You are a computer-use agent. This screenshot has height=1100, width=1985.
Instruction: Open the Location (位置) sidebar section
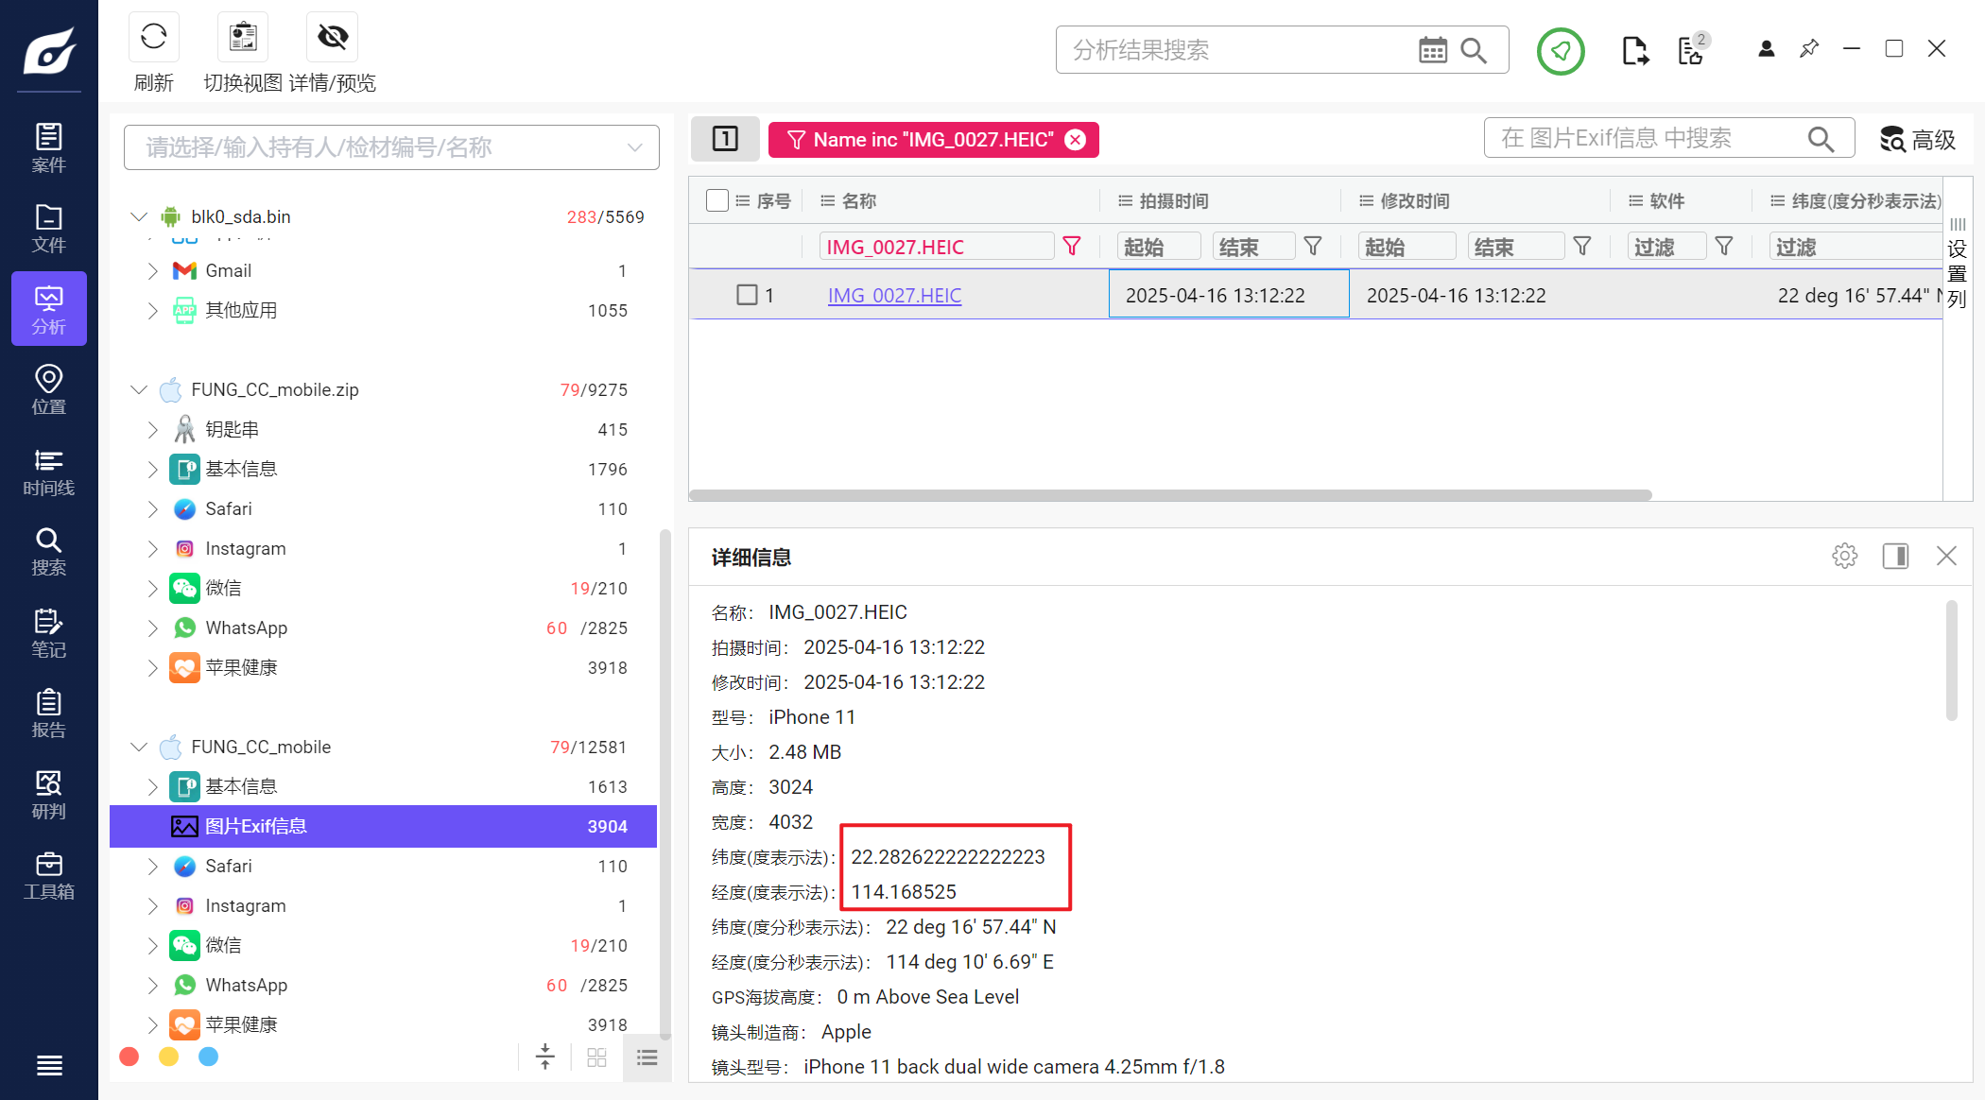49,389
